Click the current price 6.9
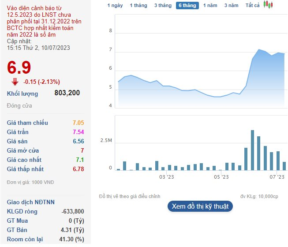 tap(19, 67)
